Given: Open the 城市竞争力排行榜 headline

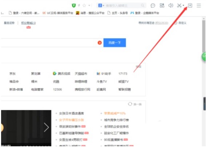Looking at the screenshot, I should click(x=116, y=120).
